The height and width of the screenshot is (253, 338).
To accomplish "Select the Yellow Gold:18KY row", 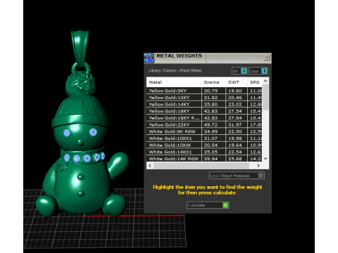I will tap(204, 111).
